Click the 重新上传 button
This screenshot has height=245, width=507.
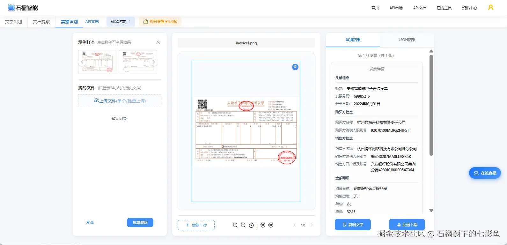(196, 225)
